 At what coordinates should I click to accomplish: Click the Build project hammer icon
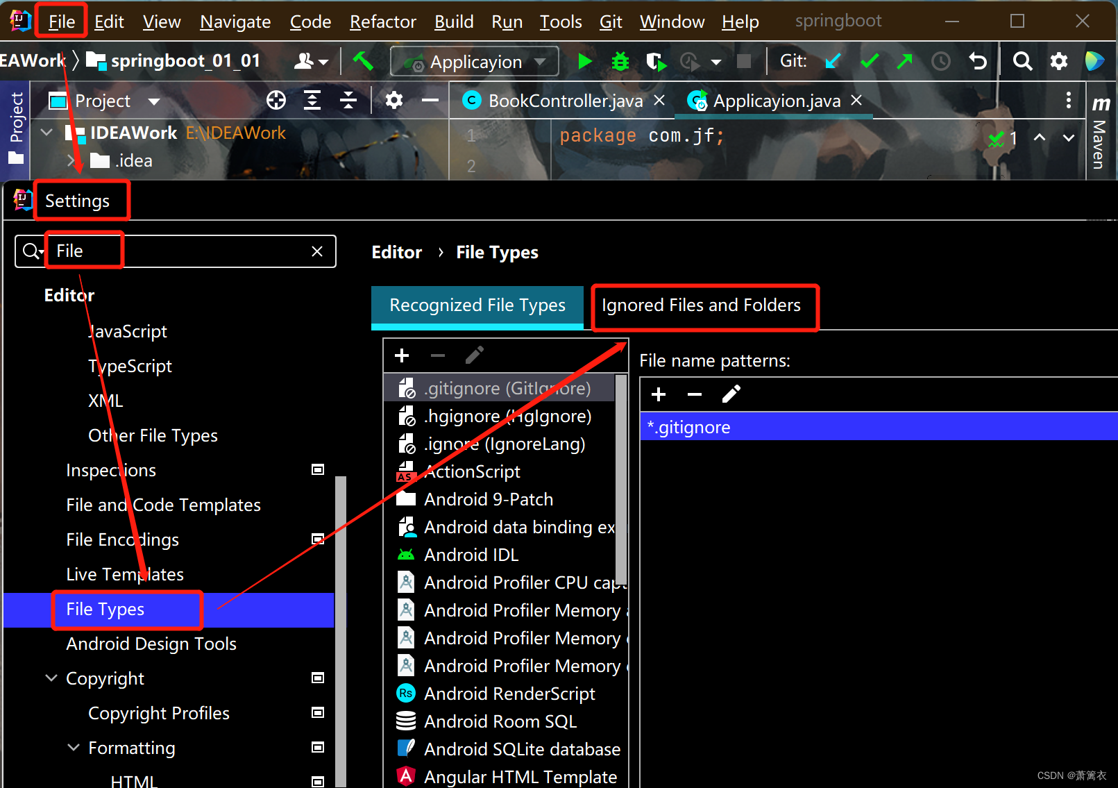[x=363, y=61]
